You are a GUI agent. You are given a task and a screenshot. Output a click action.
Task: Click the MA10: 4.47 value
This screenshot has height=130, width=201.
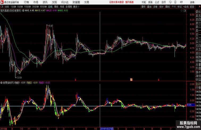tap(40, 11)
